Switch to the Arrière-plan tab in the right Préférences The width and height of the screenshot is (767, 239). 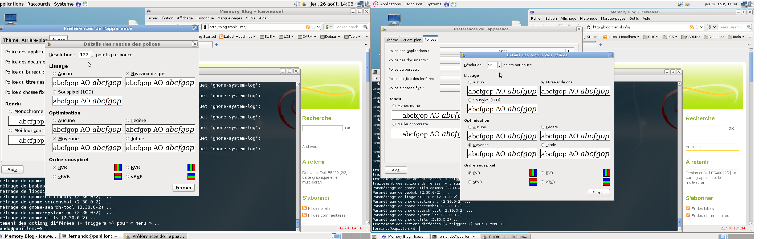(411, 40)
